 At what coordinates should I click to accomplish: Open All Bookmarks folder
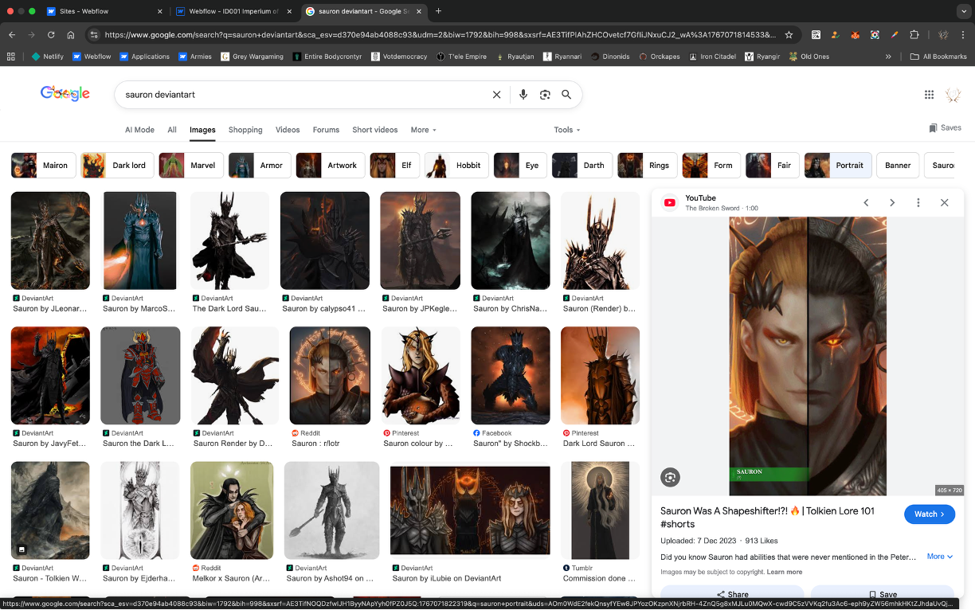(938, 57)
